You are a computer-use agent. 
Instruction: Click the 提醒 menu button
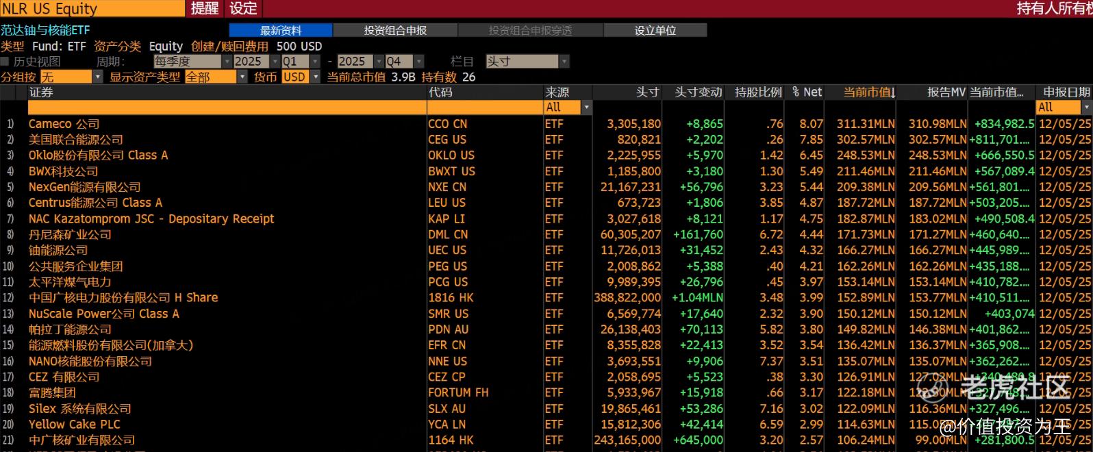pyautogui.click(x=205, y=9)
